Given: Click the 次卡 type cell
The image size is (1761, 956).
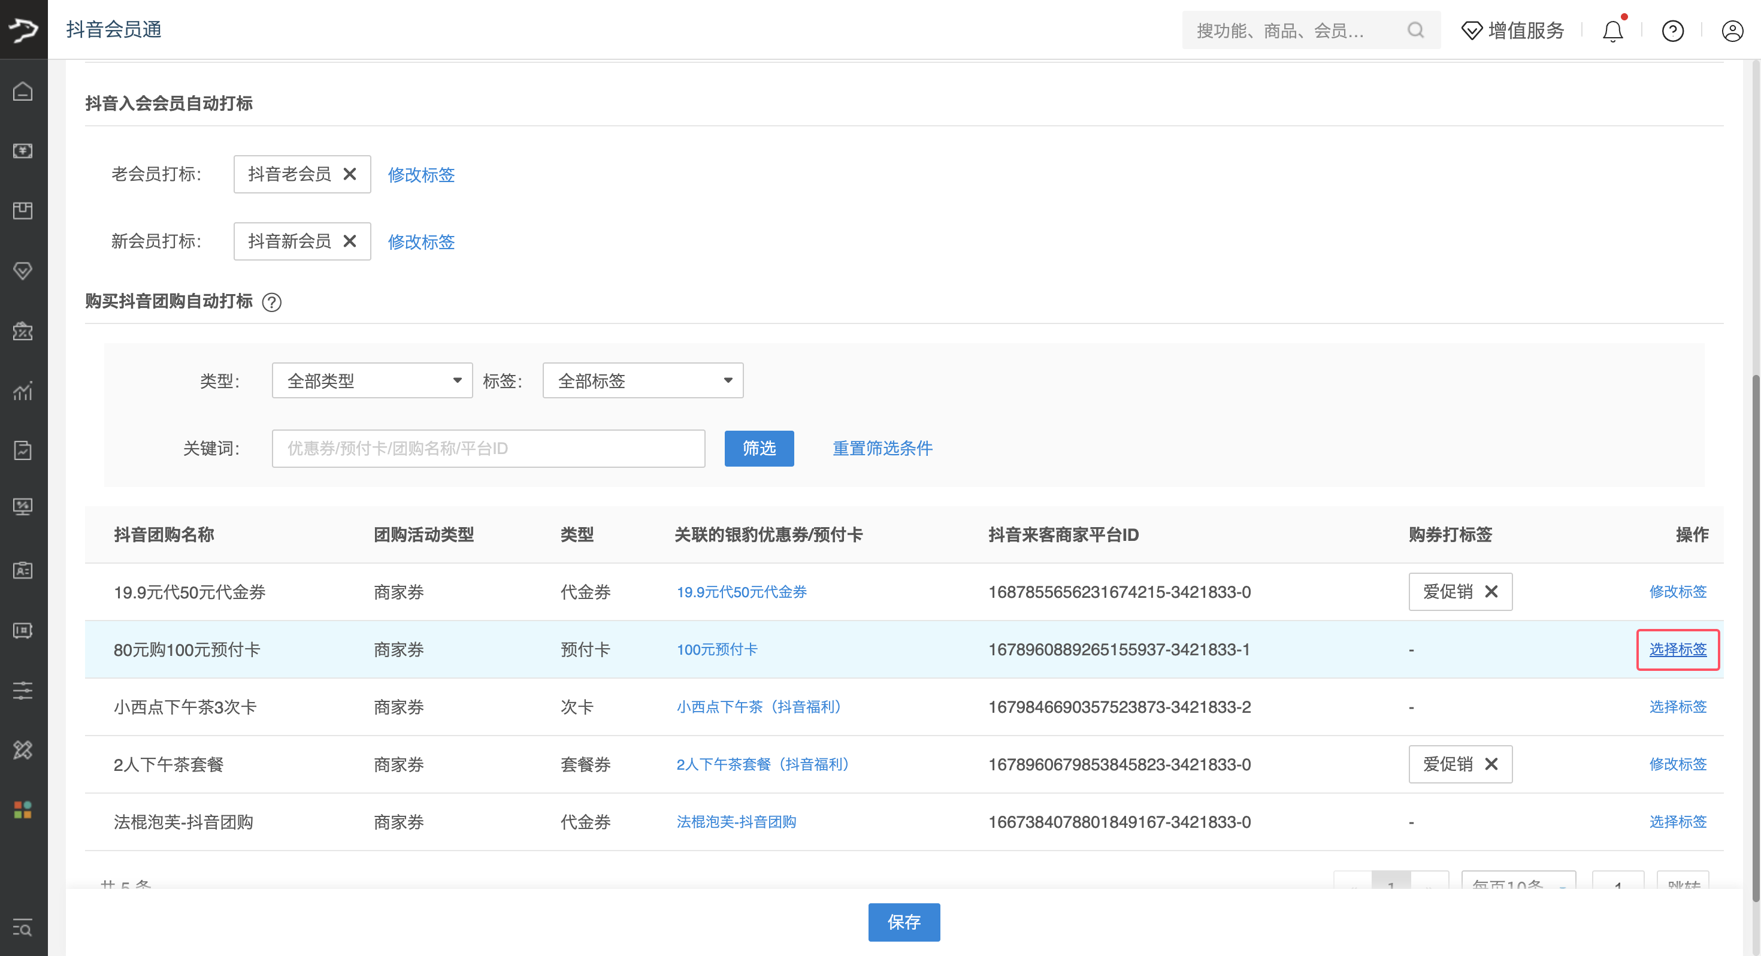Looking at the screenshot, I should (x=576, y=707).
